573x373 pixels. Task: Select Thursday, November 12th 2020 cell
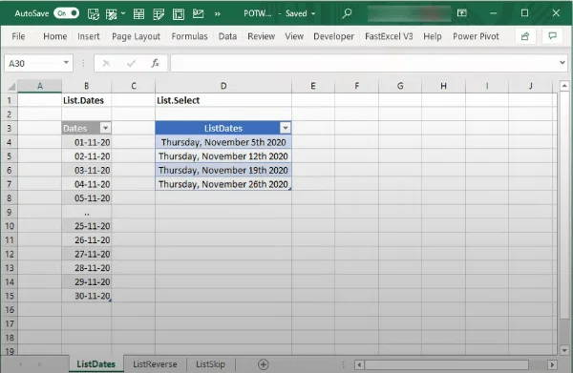point(223,156)
